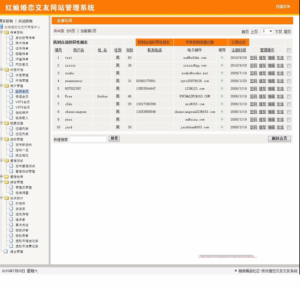Viewport: 300px width, 288px height.
Task: Collapse the 用户管理 tree folder
Action: pos(1,86)
